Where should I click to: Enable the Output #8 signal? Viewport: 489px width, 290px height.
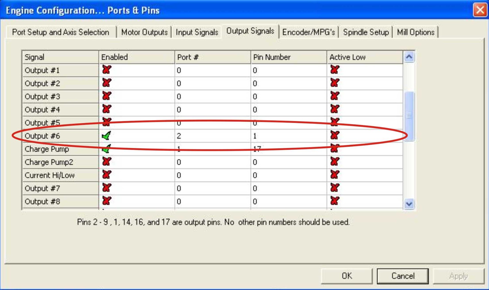[106, 201]
